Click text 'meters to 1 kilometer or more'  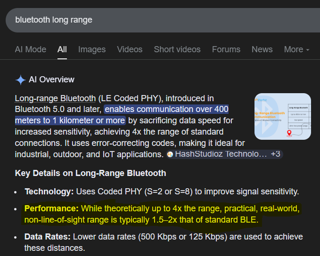click(70, 120)
